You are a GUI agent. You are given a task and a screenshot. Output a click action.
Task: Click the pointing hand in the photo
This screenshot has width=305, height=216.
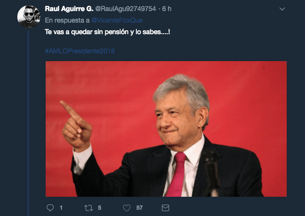coord(76,125)
